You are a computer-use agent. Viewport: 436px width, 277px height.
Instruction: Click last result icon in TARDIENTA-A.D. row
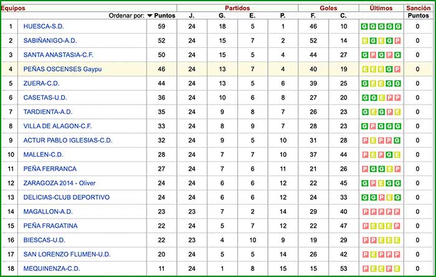point(398,112)
